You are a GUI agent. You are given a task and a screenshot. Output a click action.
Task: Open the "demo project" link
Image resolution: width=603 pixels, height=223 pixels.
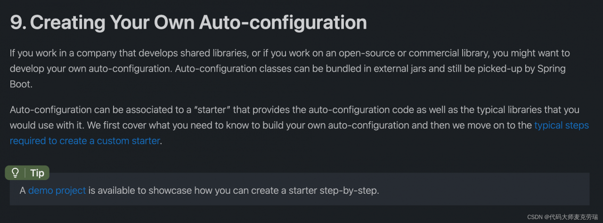[x=57, y=190]
